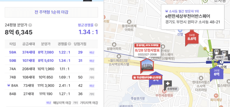Image resolution: width=230 pixels, height=107 pixels.
Task: Click the 신협 bank icon on map
Action: pyautogui.click(x=180, y=30)
